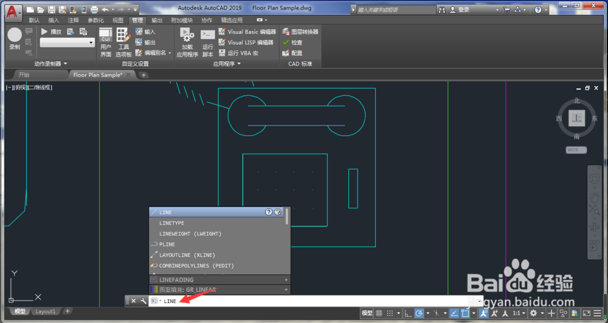The height and width of the screenshot is (323, 608).
Task: Switch to the Parametric ribbon tab
Action: [x=96, y=20]
